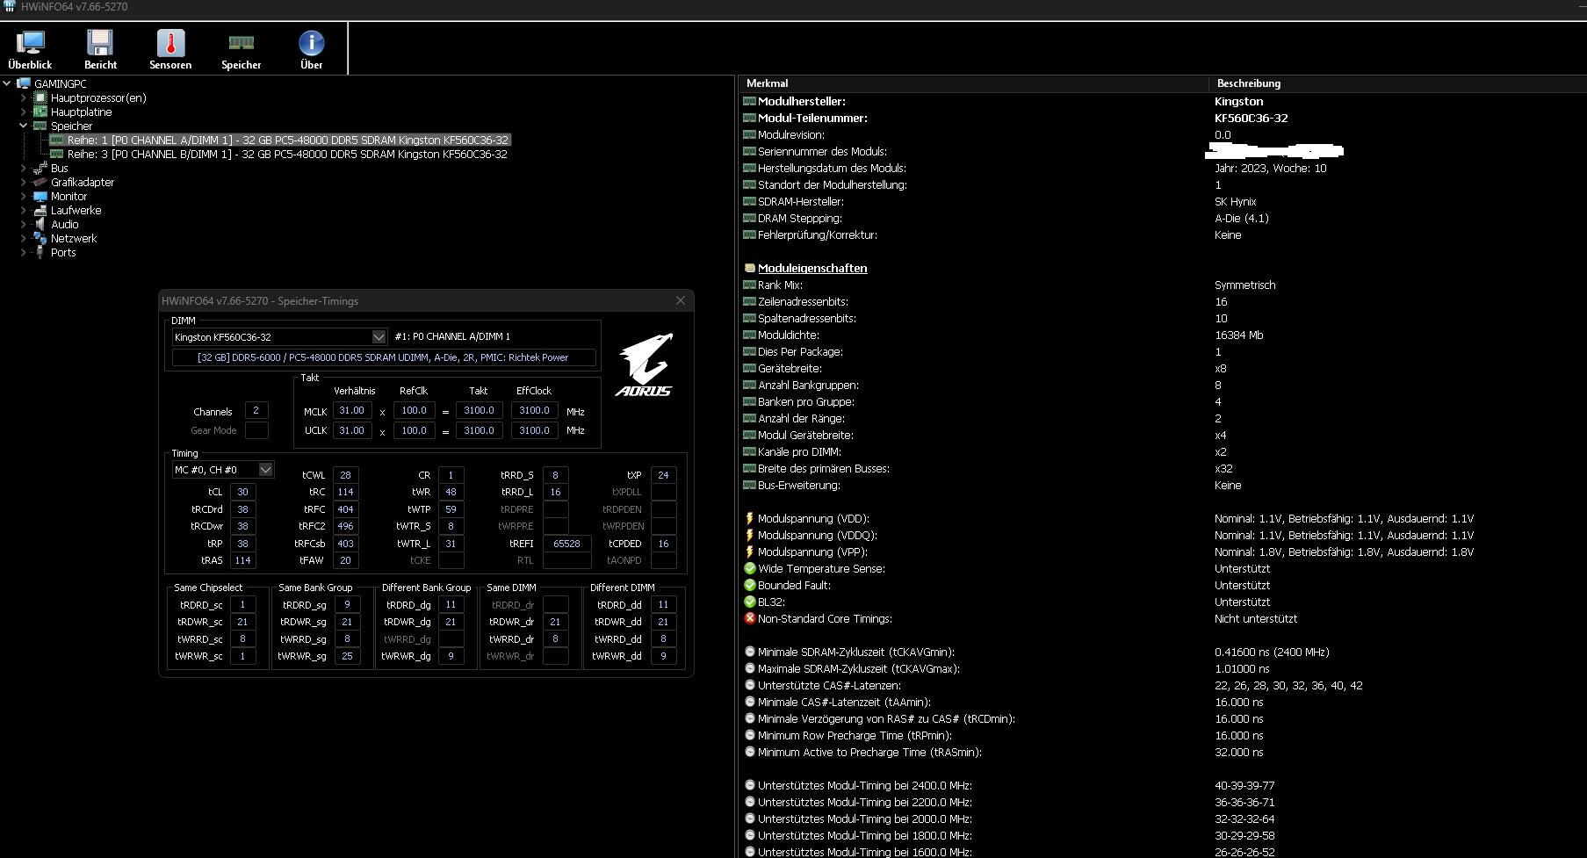This screenshot has width=1587, height=858.
Task: Click the Netzwerk network icon
Action: coord(40,238)
